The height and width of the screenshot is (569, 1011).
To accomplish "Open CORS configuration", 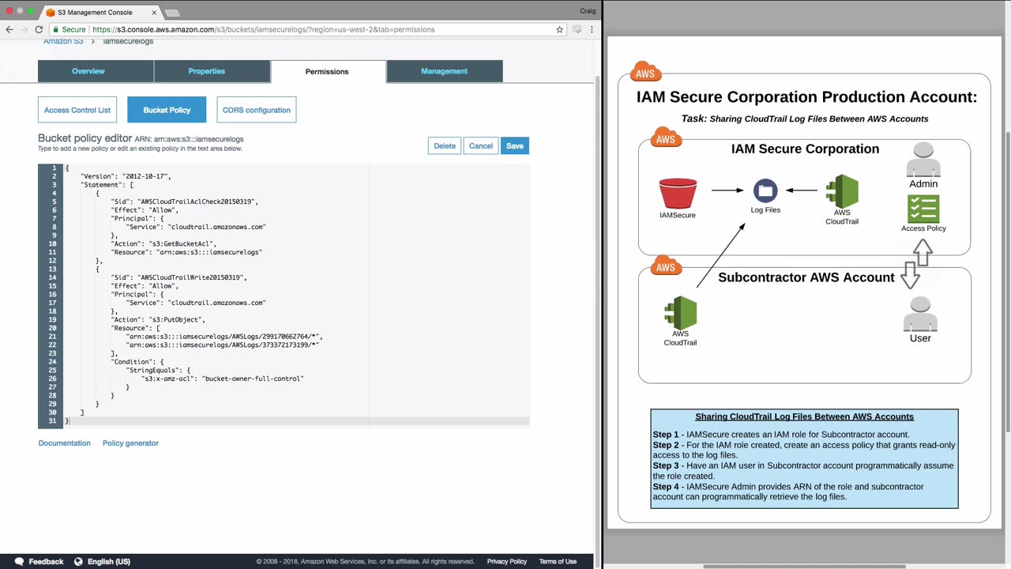I will (256, 110).
